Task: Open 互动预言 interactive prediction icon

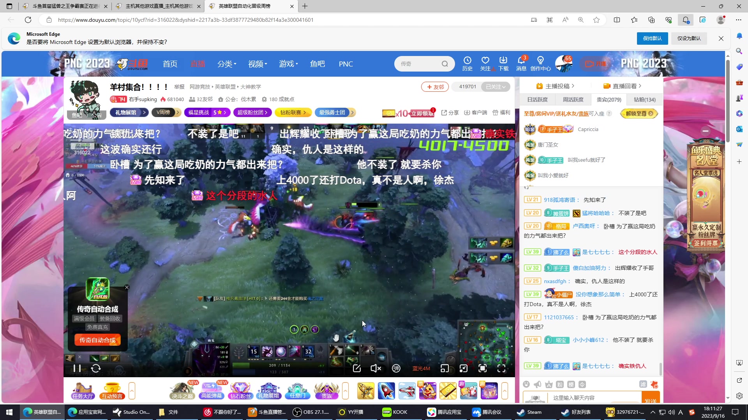Action: [x=112, y=391]
